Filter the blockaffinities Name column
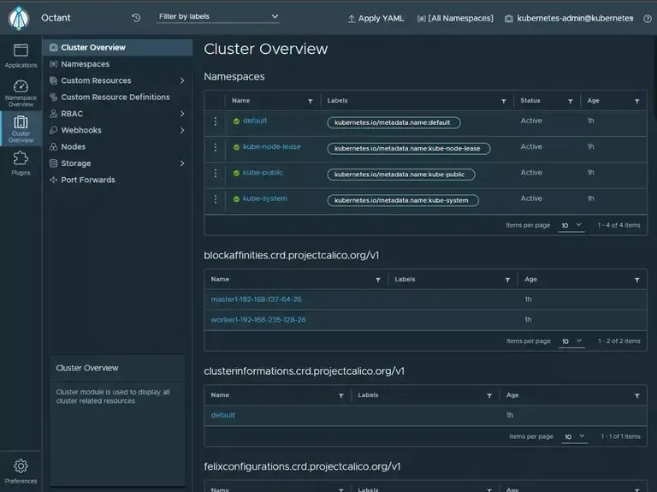Viewport: 657px width, 492px height. [378, 280]
